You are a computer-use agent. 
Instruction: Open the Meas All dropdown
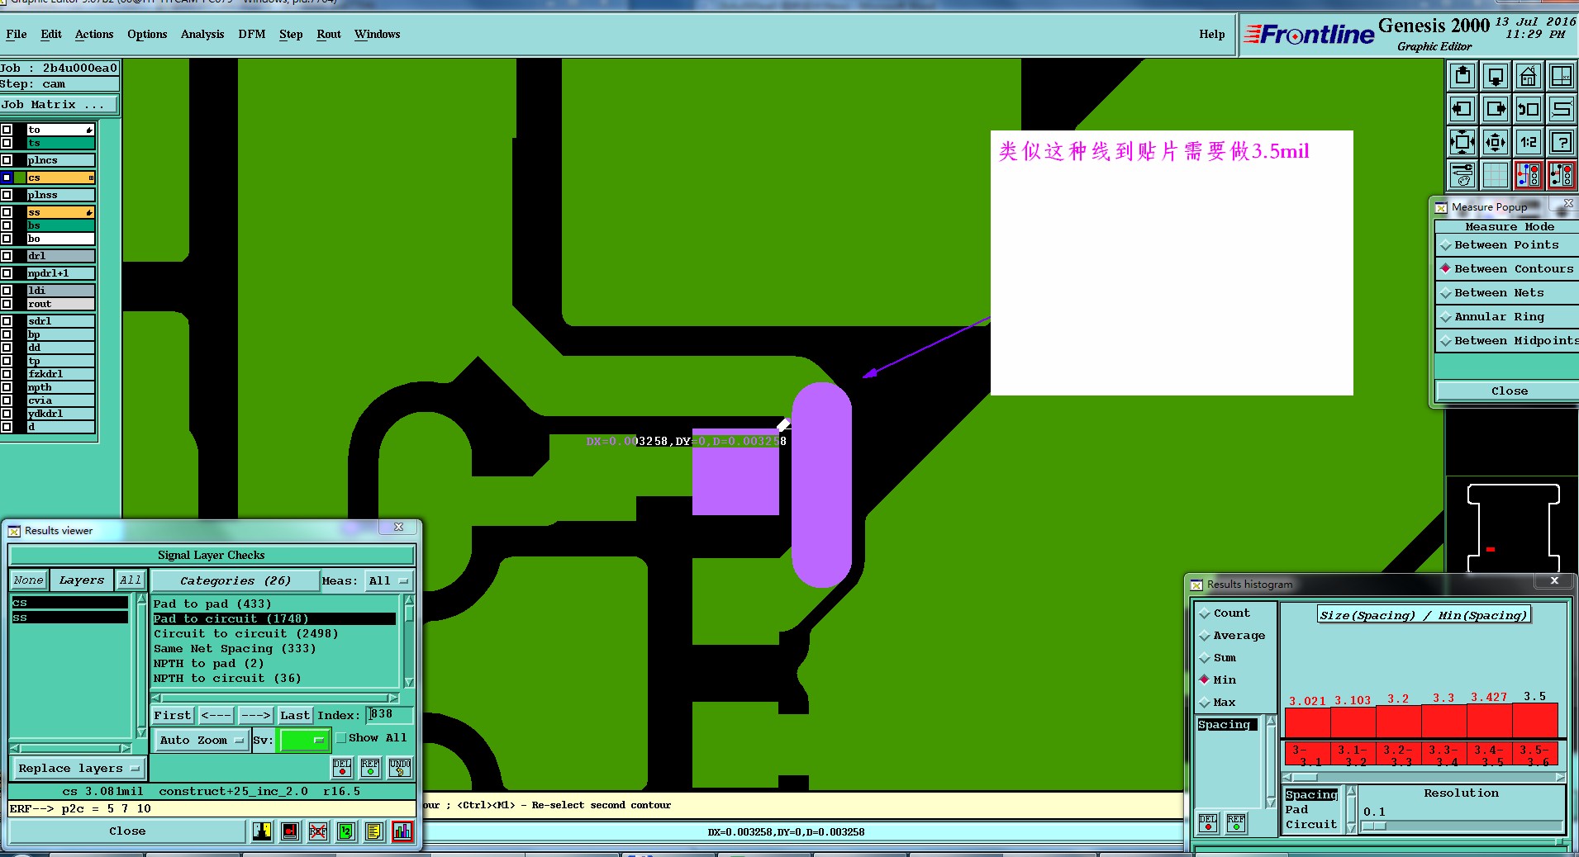click(x=388, y=581)
